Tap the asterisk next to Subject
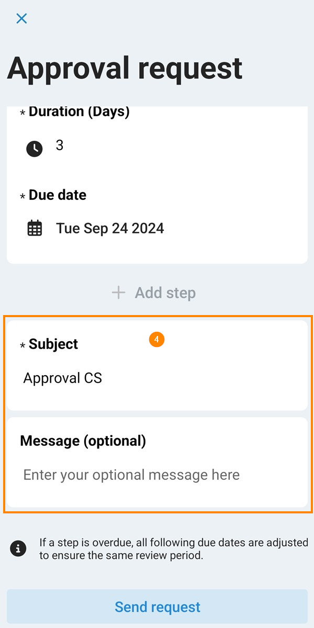Screen dimensions: 314x628 23,345
